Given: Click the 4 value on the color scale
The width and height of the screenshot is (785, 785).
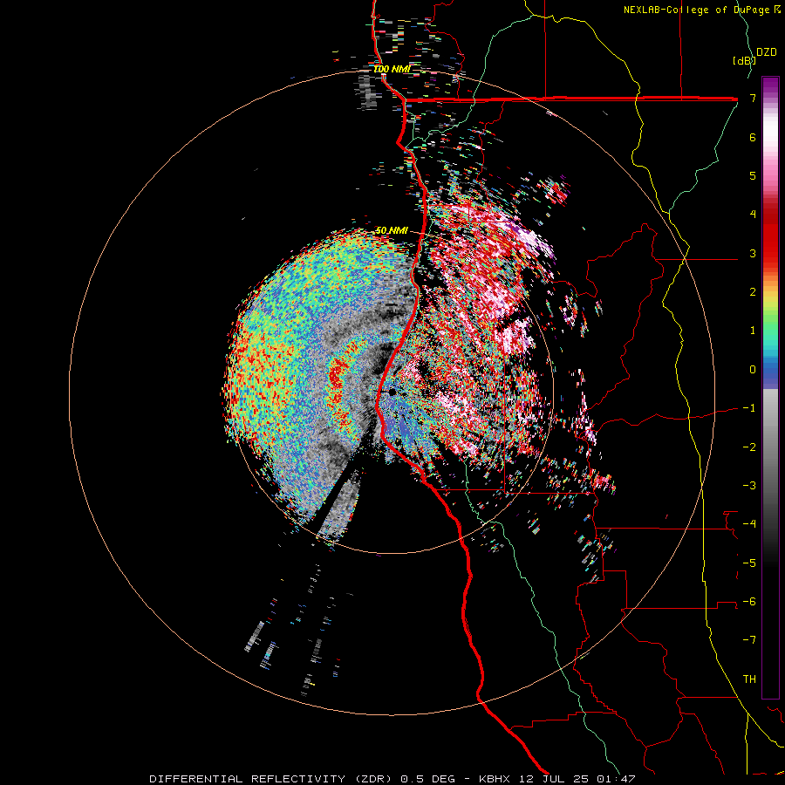Looking at the screenshot, I should pyautogui.click(x=753, y=215).
